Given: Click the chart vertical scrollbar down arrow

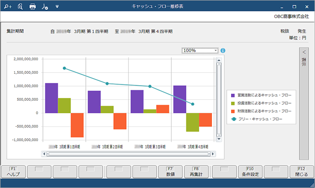Looking at the screenshot, I should coord(219,139).
